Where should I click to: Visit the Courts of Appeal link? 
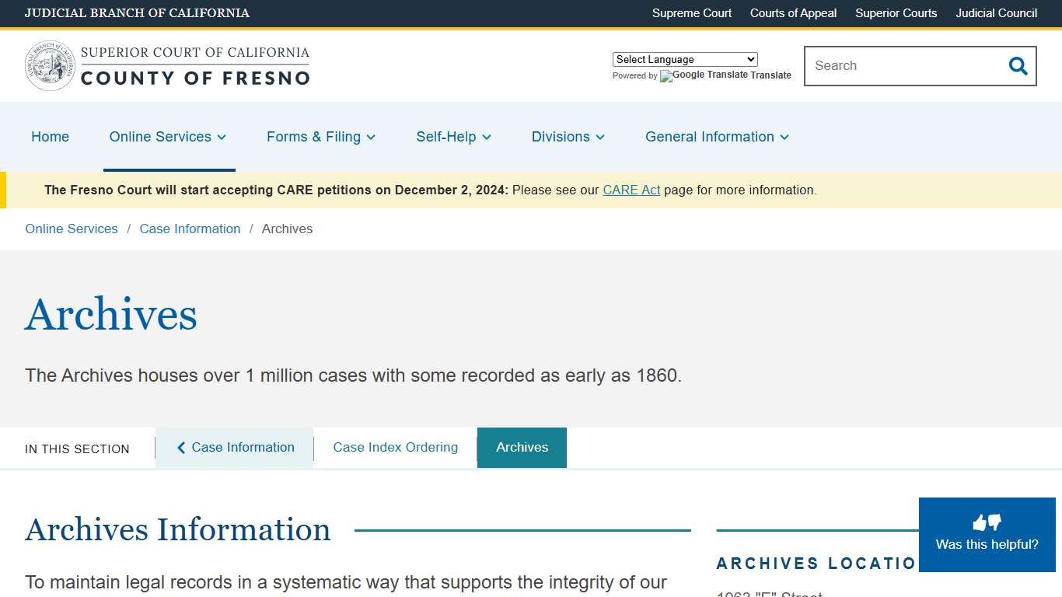tap(793, 13)
